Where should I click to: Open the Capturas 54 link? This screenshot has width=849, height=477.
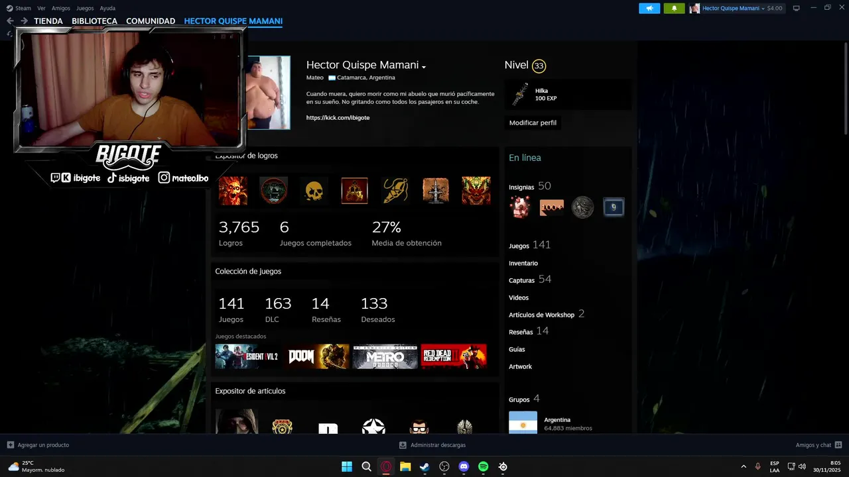[x=530, y=280]
